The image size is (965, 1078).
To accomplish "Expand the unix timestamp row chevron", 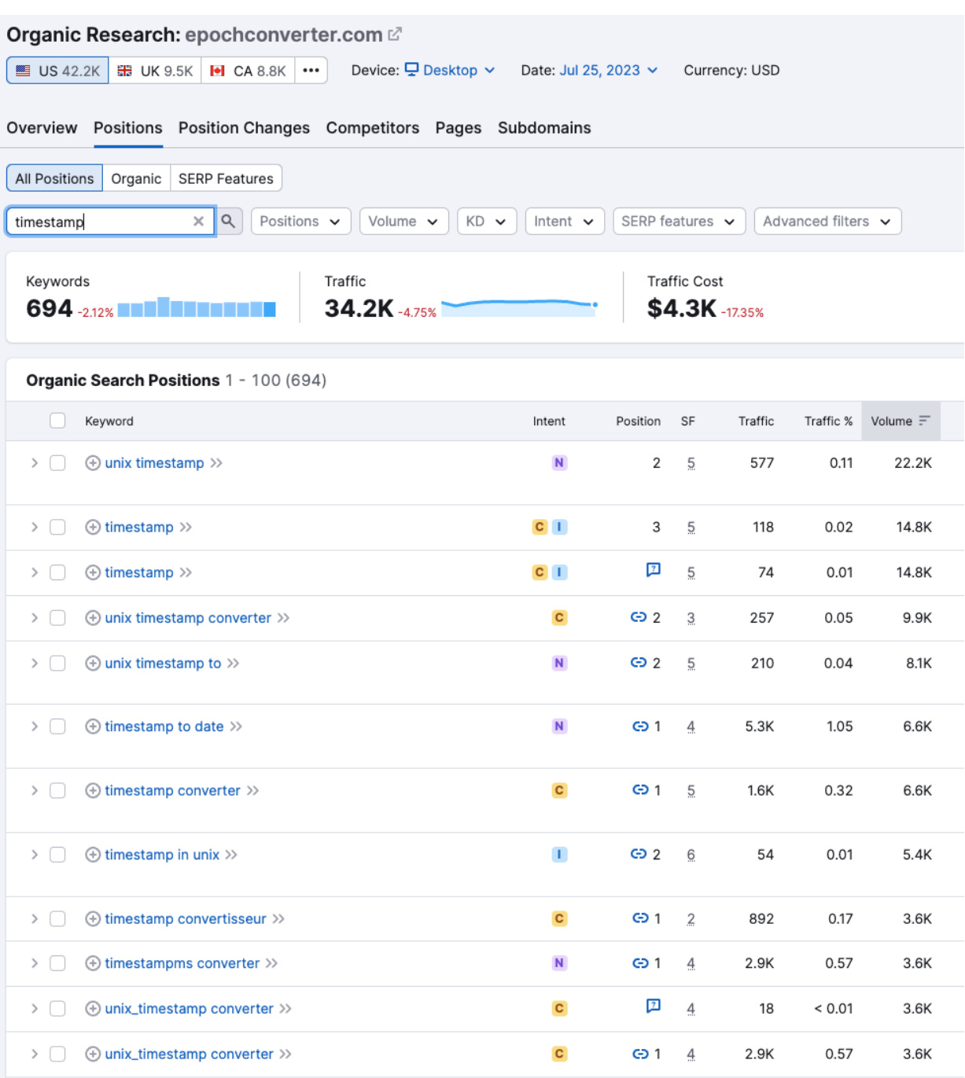I will [x=34, y=463].
